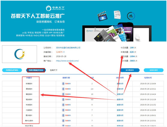View 查看快照 for the 12:12:28 row
The width and height of the screenshot is (167, 127).
pyautogui.click(x=120, y=100)
